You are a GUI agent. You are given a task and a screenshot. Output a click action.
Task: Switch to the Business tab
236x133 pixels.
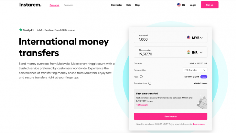click(68, 5)
